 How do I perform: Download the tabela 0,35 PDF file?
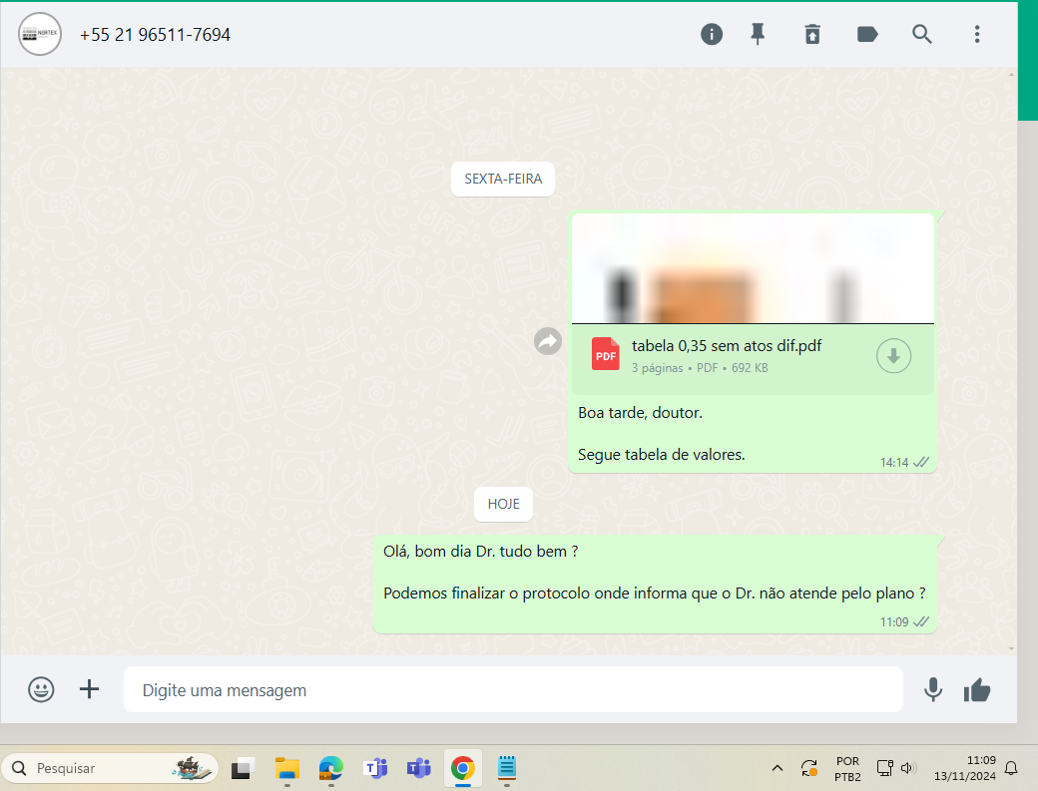893,355
